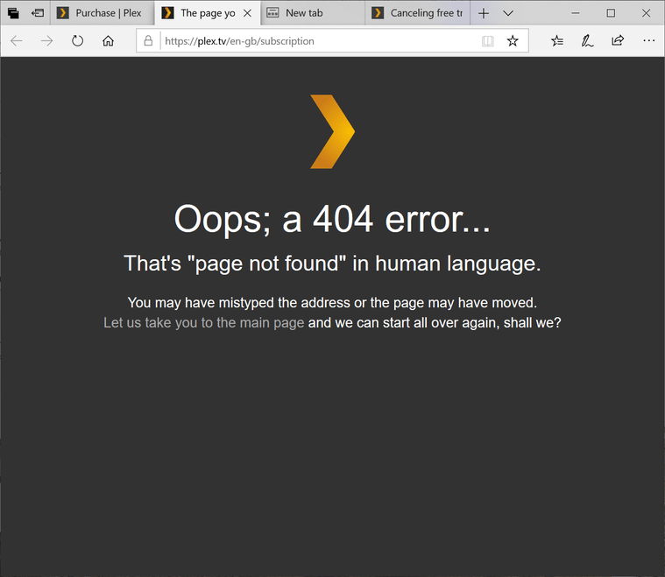
Task: Click the 'Oops; a 404 error...' heading
Action: 333,219
